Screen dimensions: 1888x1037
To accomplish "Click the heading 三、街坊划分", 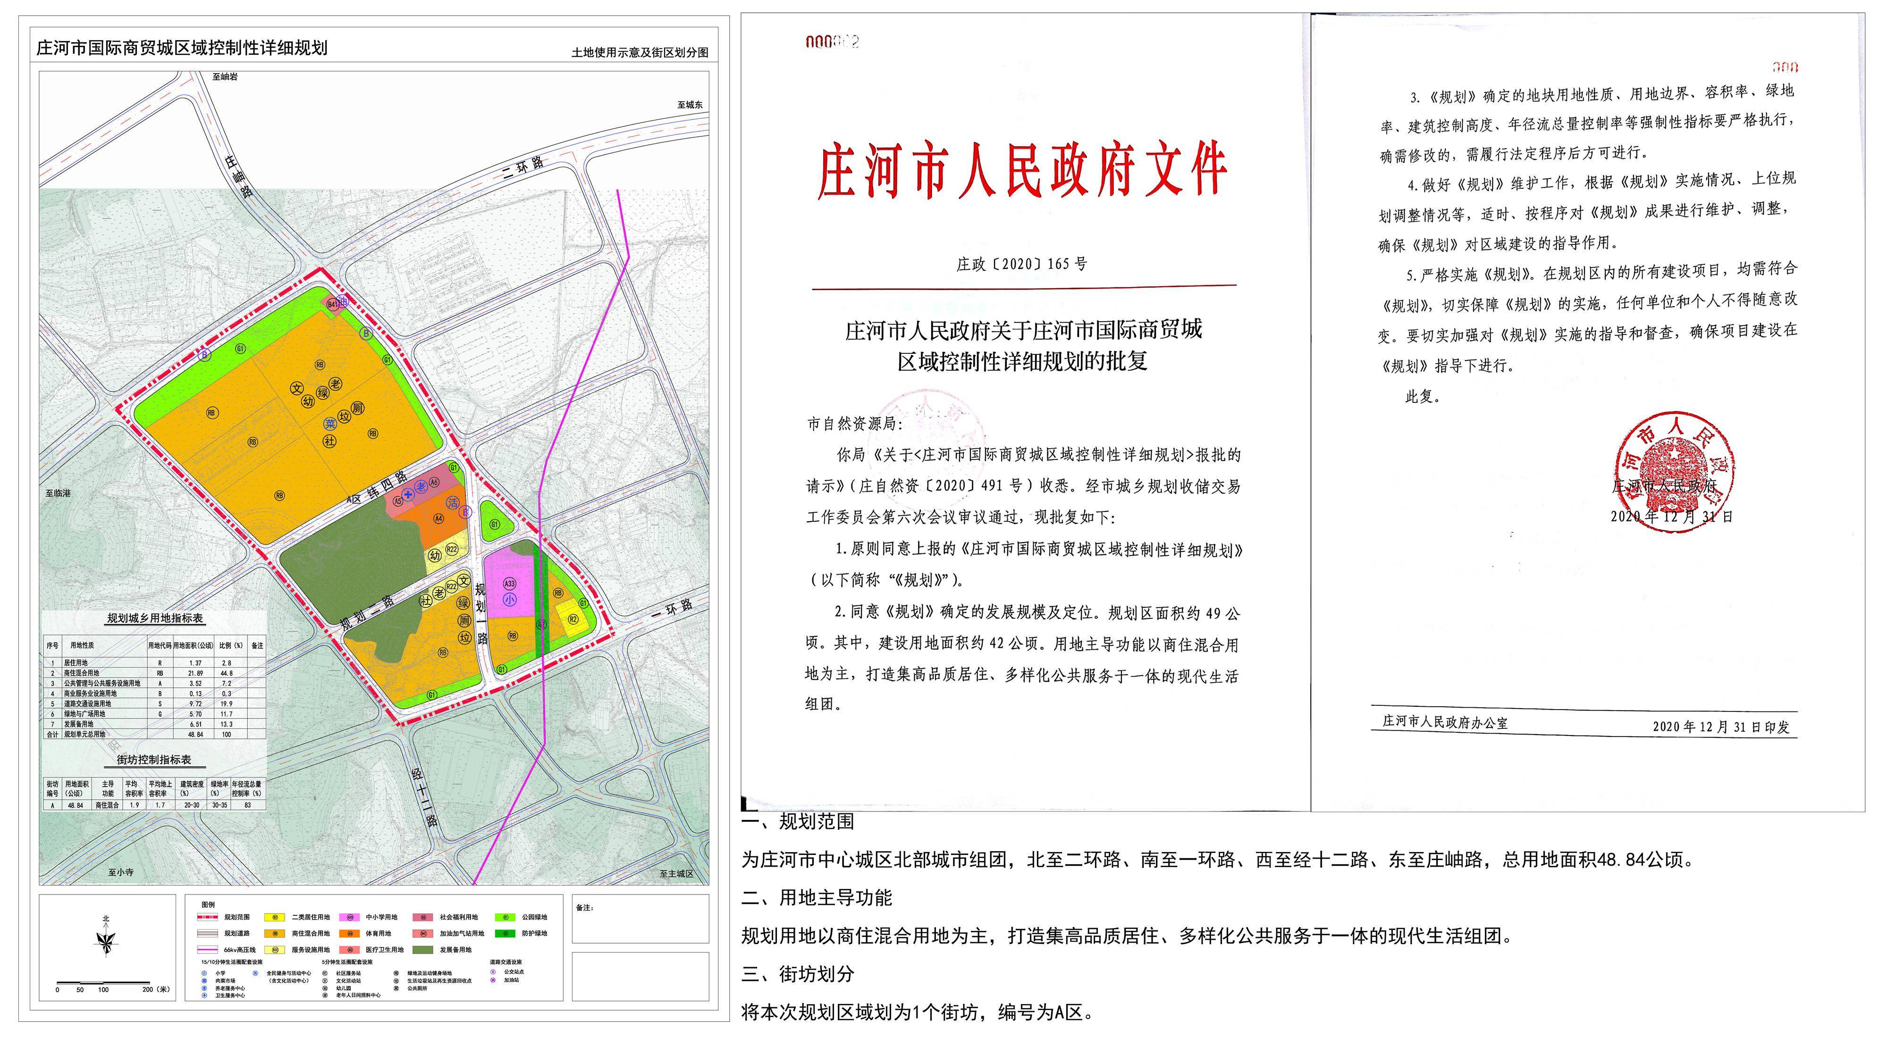I will coord(798,974).
